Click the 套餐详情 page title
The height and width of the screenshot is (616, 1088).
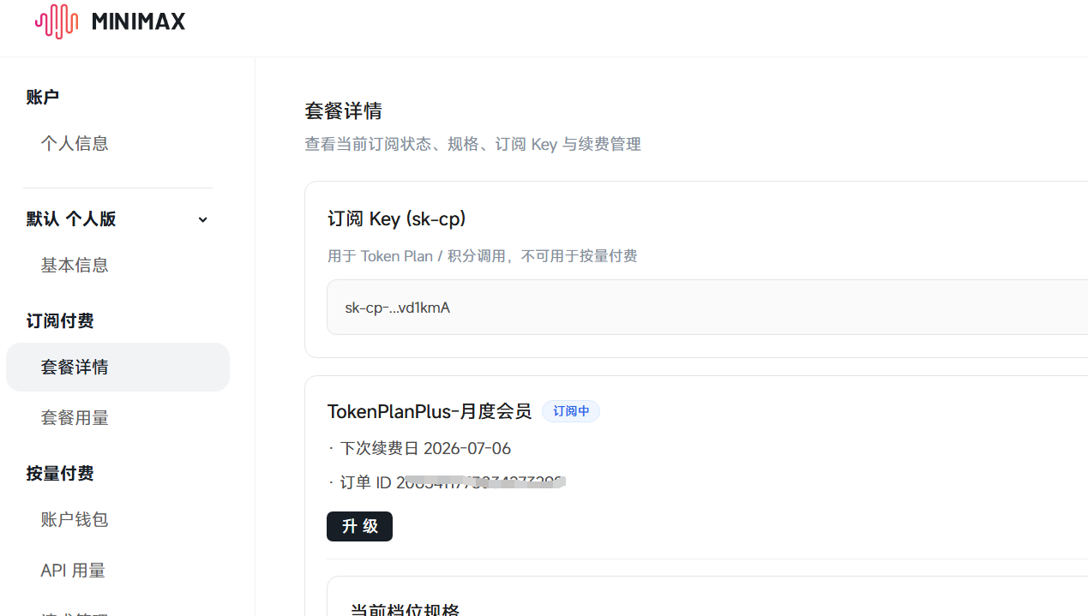coord(343,111)
